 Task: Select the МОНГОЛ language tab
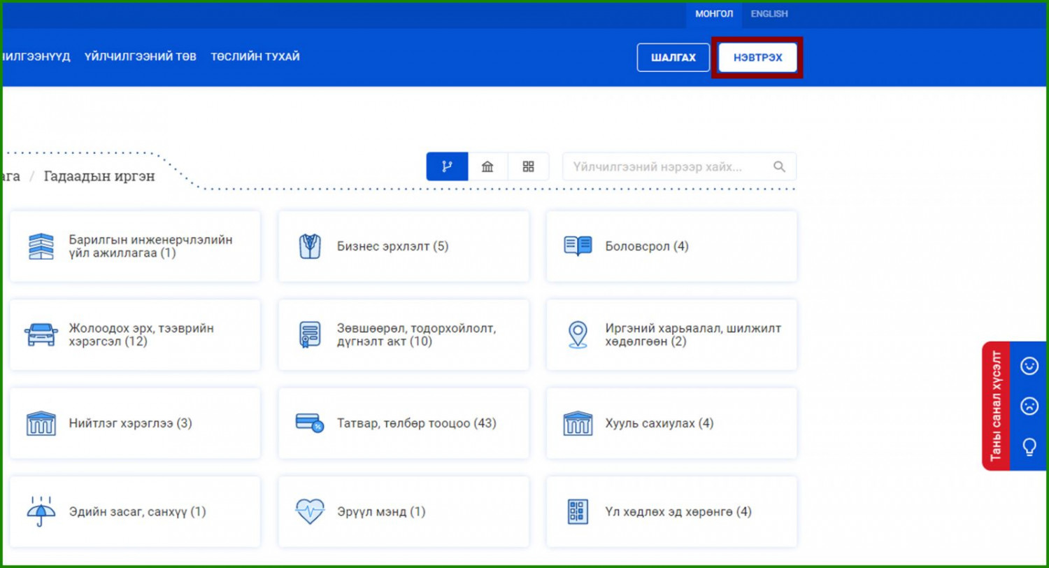point(714,14)
